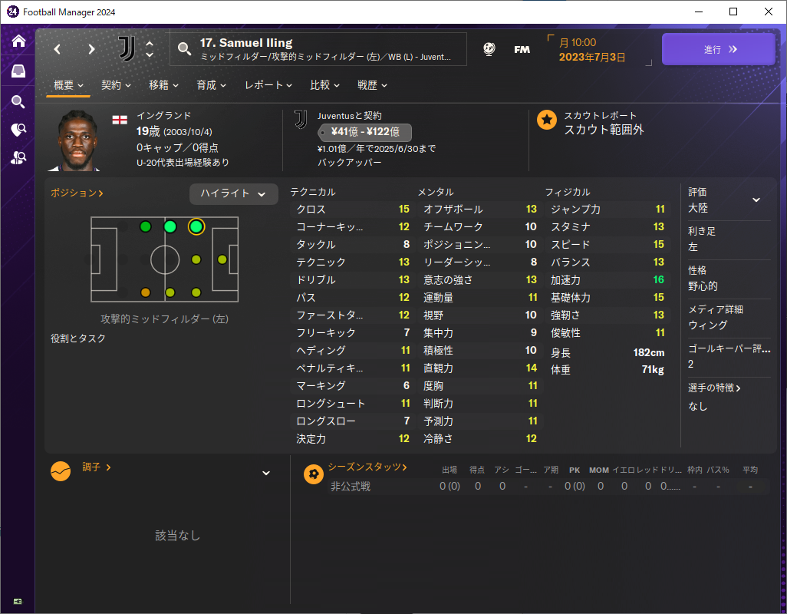Click the 進行 continue button
Viewport: 787px width, 614px height.
[x=719, y=49]
